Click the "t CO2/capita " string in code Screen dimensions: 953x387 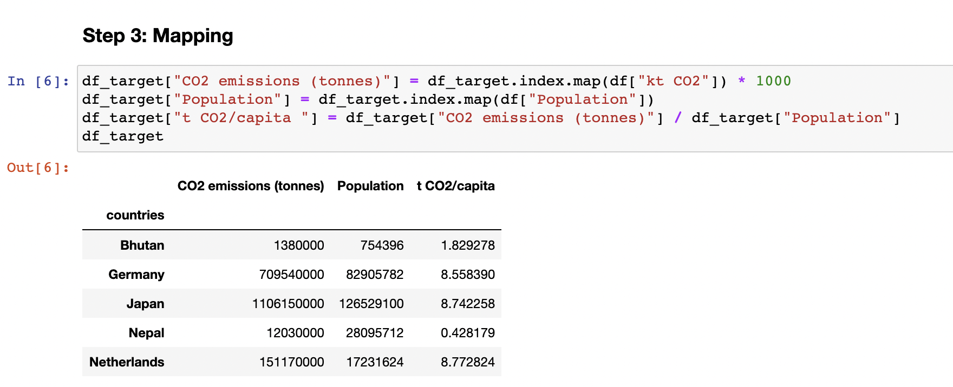point(245,118)
